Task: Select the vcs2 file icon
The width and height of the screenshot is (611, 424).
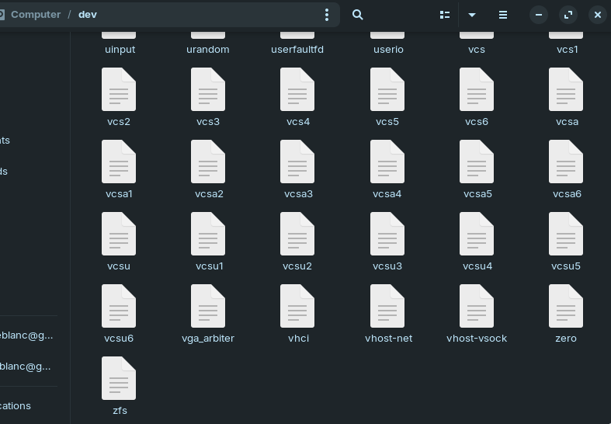Action: point(119,89)
